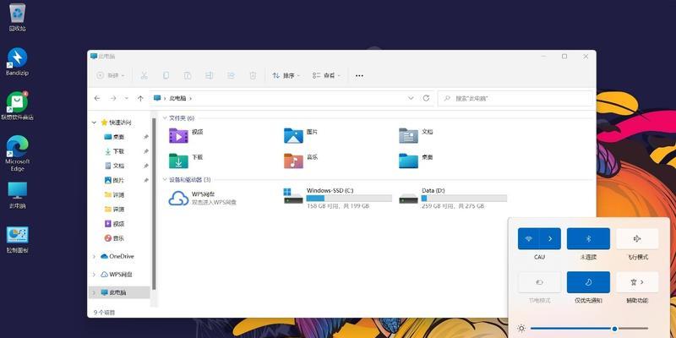Open the New (新建) dropdown in toolbar
The height and width of the screenshot is (338, 676).
point(111,75)
